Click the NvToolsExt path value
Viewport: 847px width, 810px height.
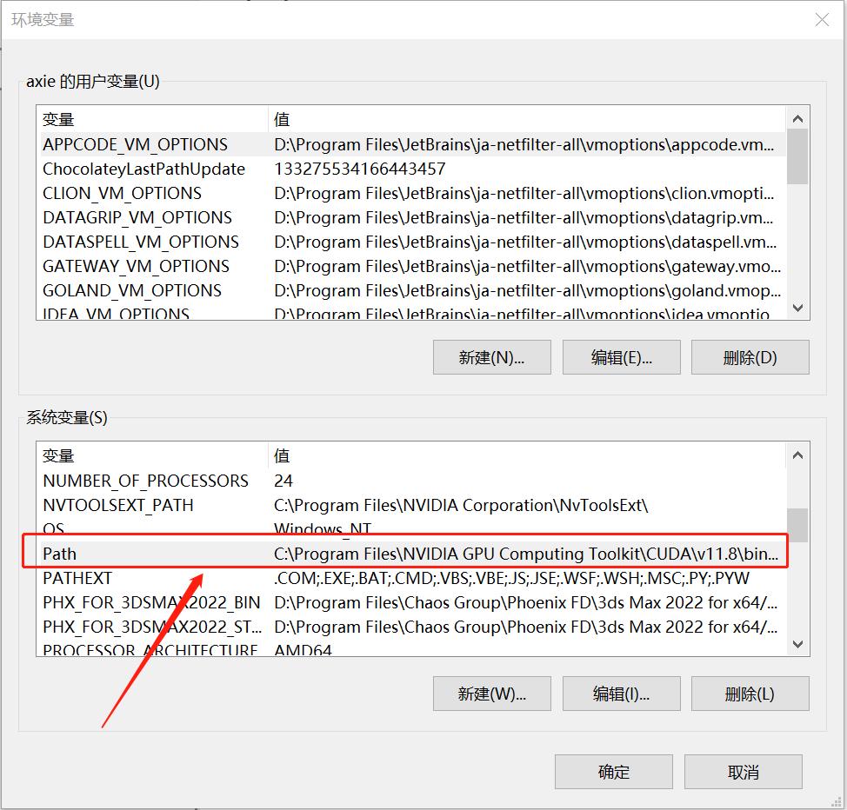coord(461,505)
